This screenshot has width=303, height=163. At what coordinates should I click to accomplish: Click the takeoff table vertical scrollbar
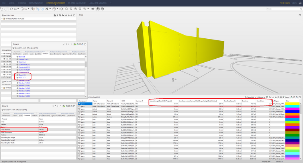[x=301, y=108]
